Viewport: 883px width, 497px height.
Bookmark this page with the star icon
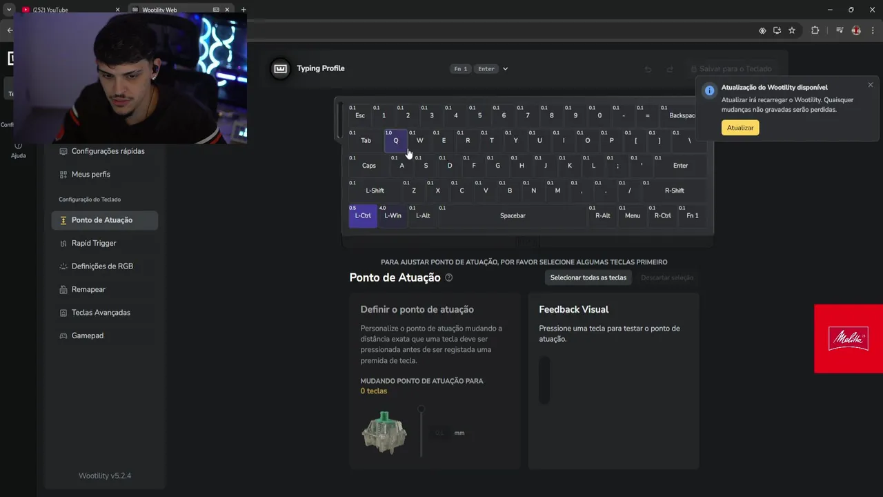[x=792, y=30]
